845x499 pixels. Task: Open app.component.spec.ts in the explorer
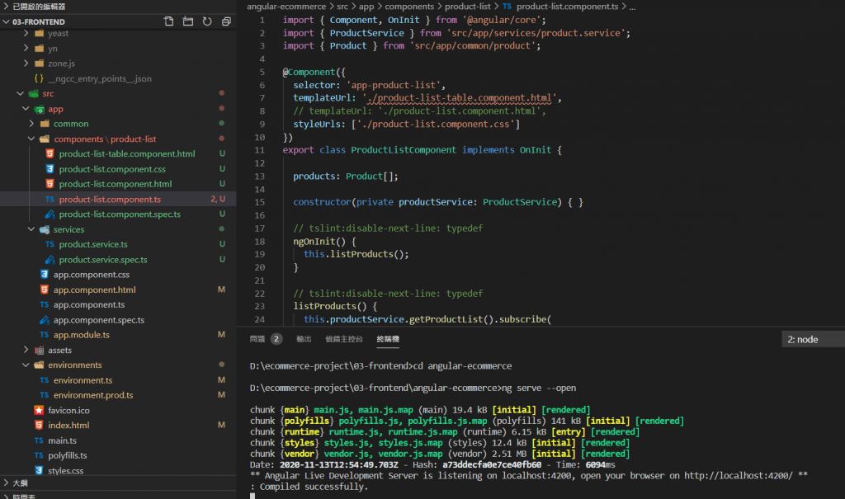click(x=99, y=319)
